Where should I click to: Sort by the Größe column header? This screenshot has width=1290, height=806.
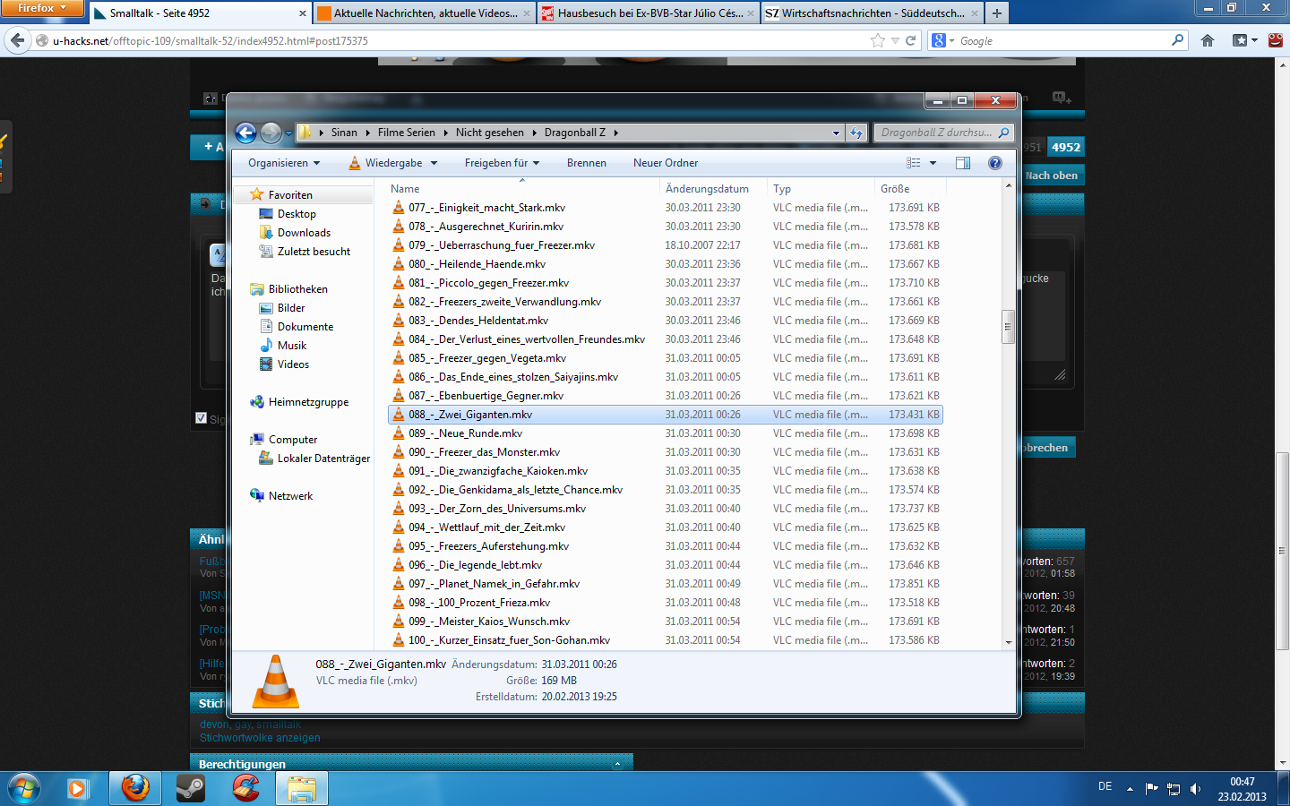(910, 189)
